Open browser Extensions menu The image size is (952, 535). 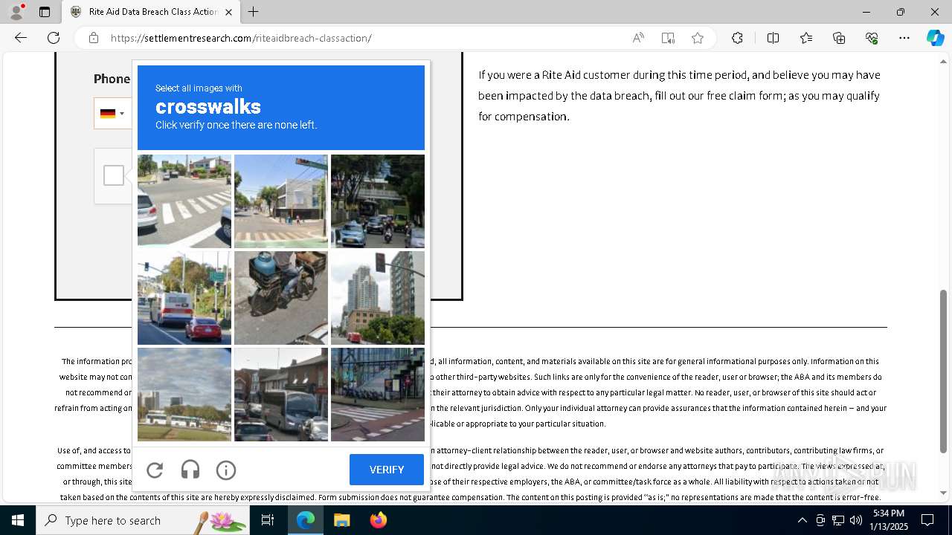737,38
